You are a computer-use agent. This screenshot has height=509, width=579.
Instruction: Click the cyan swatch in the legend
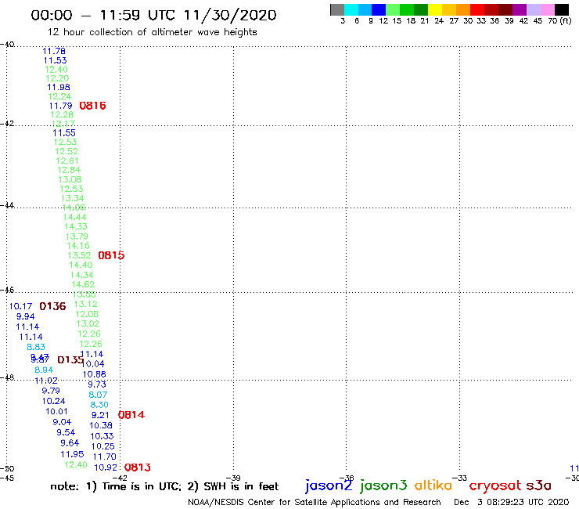click(x=351, y=9)
